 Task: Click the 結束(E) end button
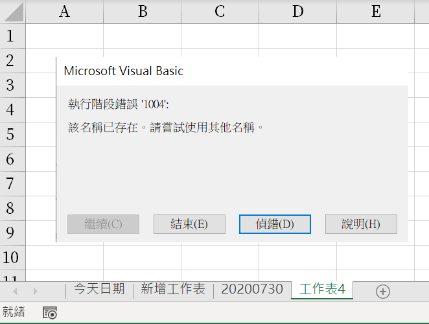(189, 224)
